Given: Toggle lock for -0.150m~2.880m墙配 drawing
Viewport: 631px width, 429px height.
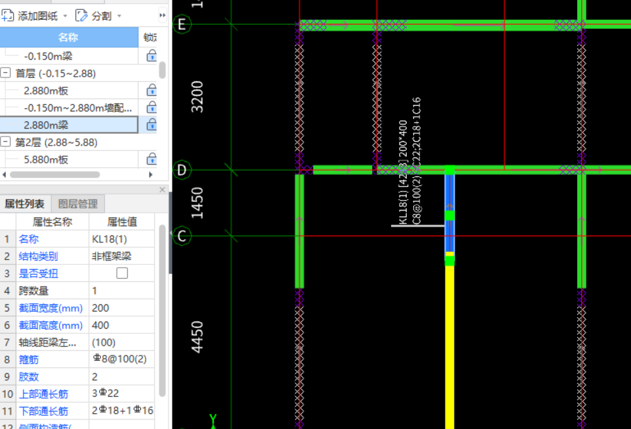Looking at the screenshot, I should coord(152,108).
